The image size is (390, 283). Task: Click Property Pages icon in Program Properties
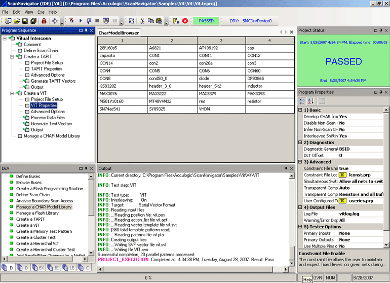[322, 101]
